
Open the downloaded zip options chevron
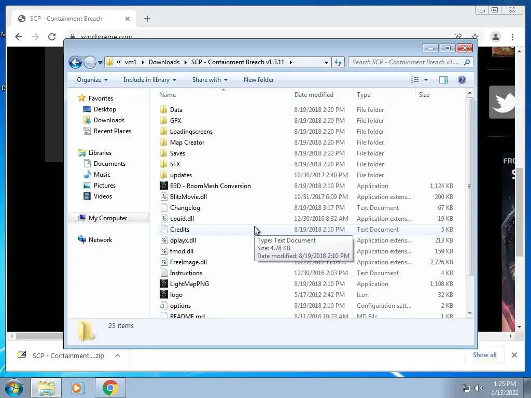pos(118,356)
